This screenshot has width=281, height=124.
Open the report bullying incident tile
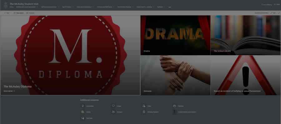pos(246,75)
